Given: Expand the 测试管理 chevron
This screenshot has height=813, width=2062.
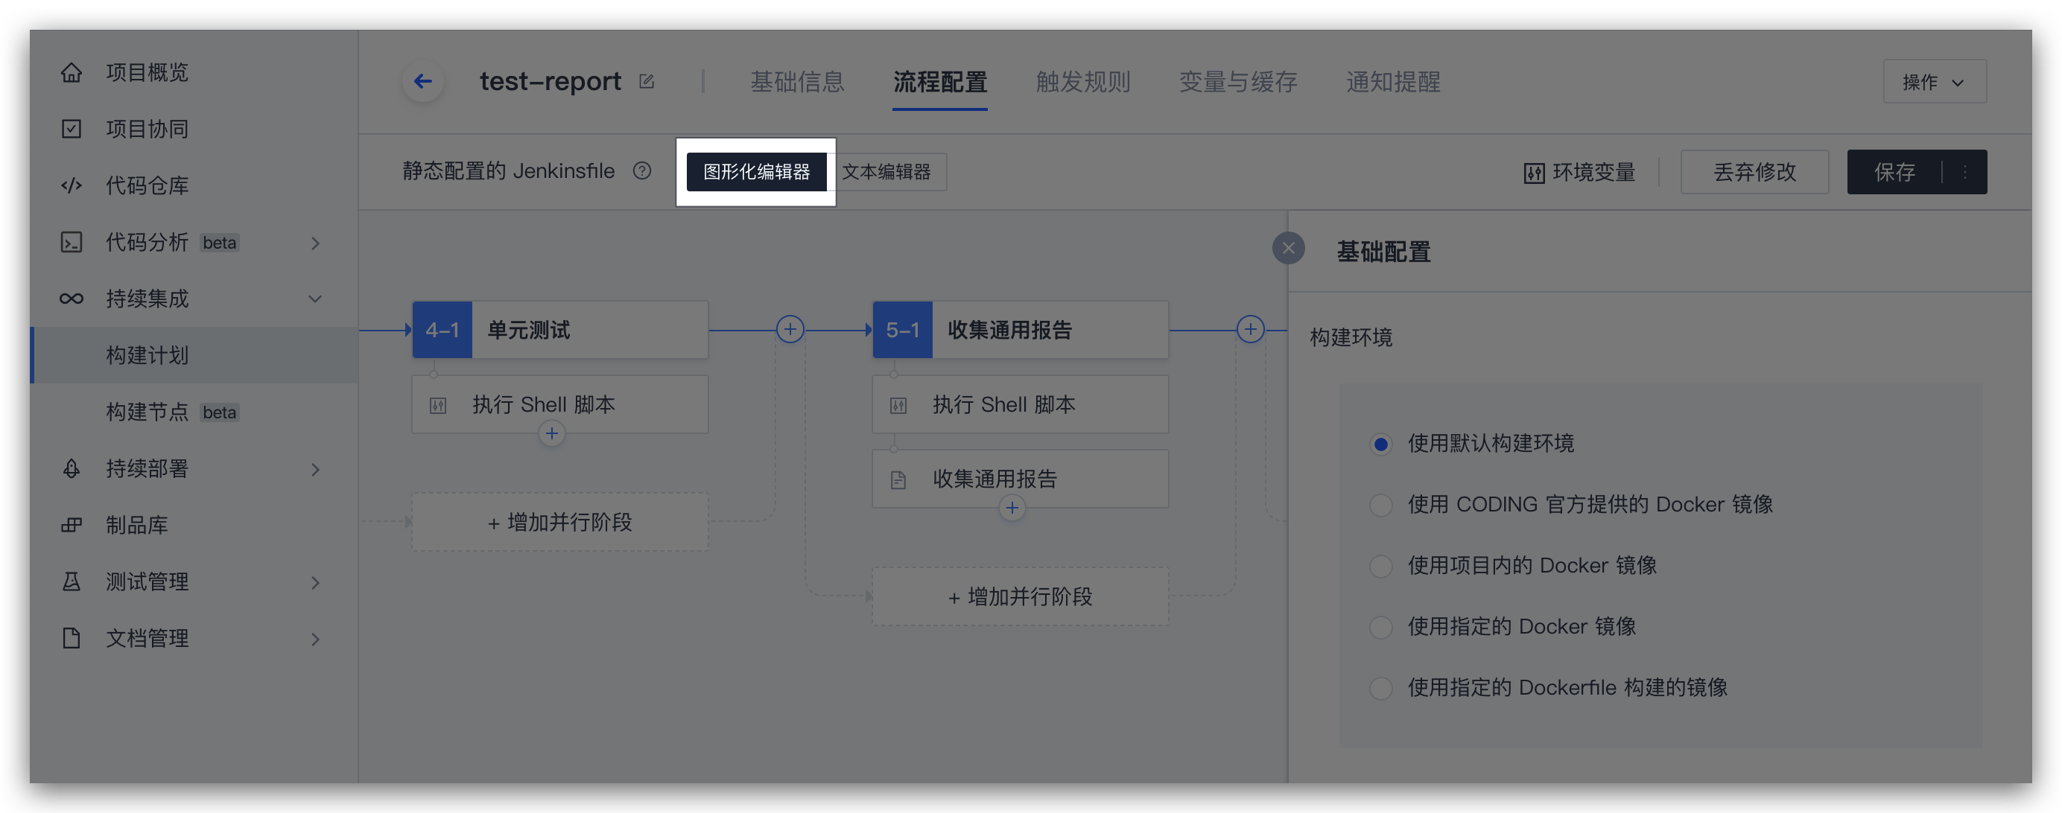Looking at the screenshot, I should click(x=315, y=582).
